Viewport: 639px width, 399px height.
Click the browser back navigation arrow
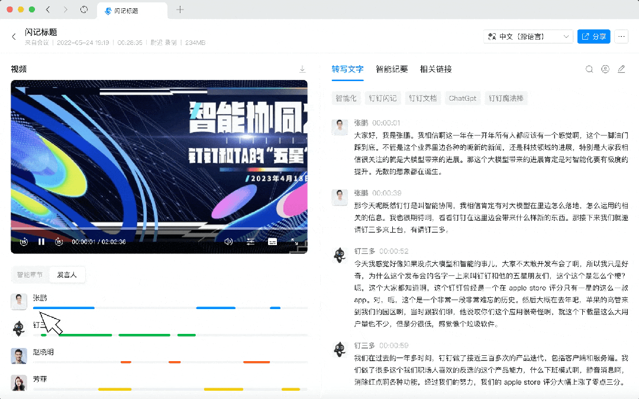[x=48, y=9]
